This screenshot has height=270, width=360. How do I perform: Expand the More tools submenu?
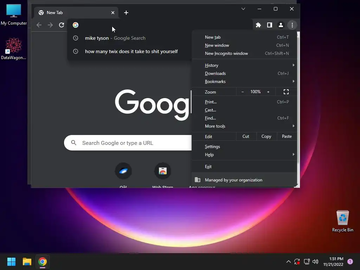tap(244, 126)
